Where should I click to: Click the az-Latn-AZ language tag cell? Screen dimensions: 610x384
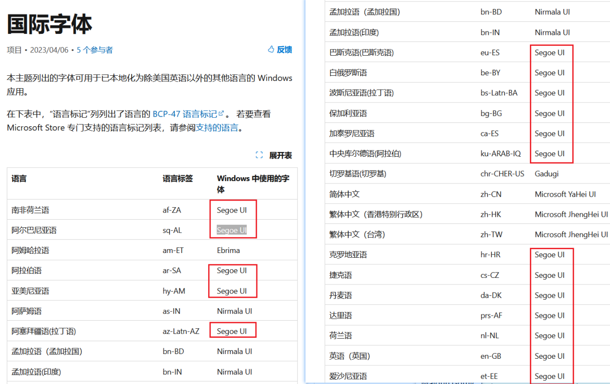point(181,332)
